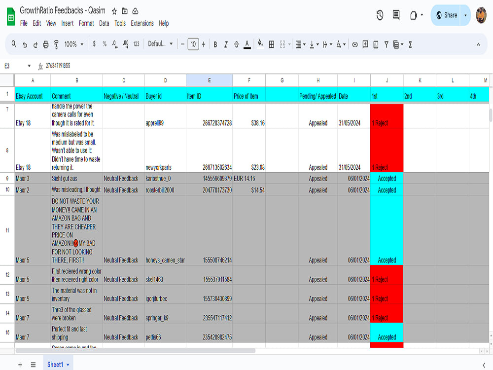Toggle italic formatting
Image resolution: width=493 pixels, height=370 pixels.
pyautogui.click(x=226, y=45)
